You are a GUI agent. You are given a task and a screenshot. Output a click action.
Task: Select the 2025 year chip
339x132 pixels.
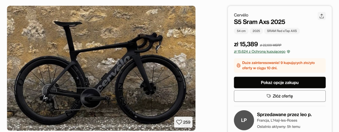tap(256, 31)
